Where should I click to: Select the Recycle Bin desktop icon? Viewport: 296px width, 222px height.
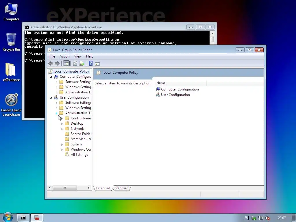click(x=11, y=42)
